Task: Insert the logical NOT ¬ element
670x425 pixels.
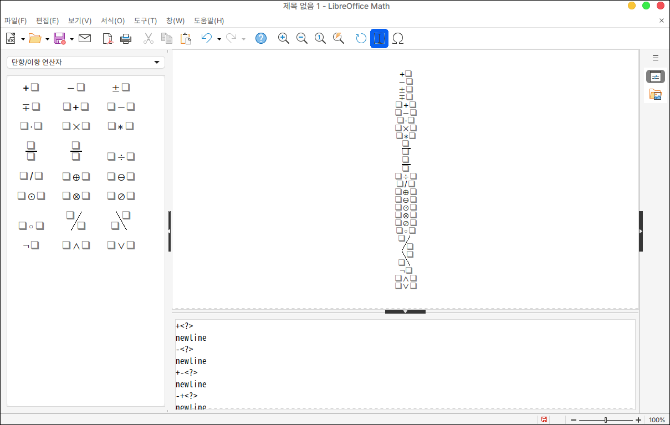Action: [x=31, y=245]
